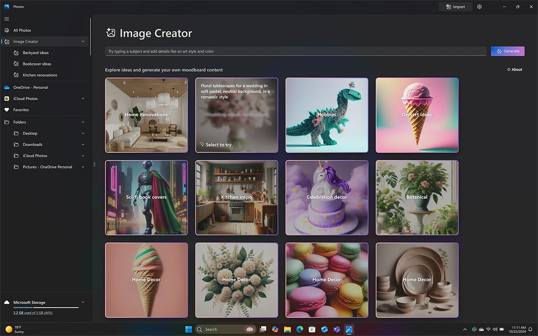This screenshot has width=538, height=336.
Task: Collapse the Image Creator section
Action: (x=83, y=42)
